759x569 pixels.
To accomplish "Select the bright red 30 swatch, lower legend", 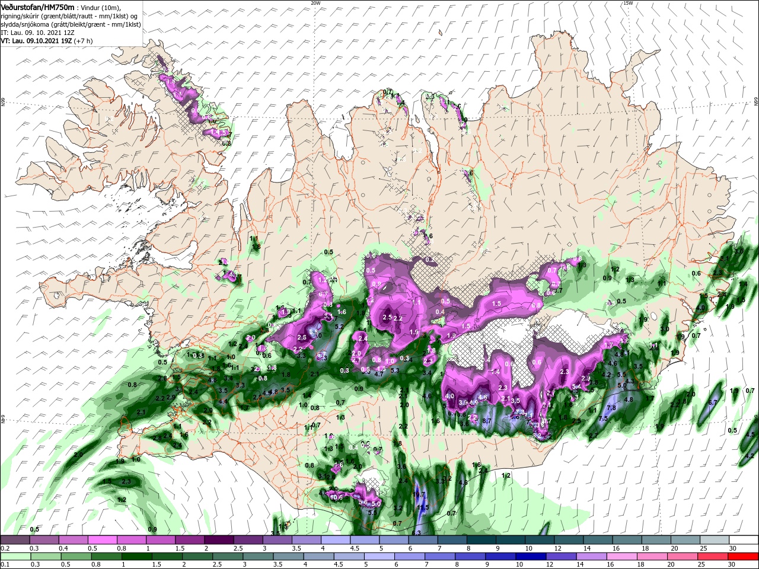I will (742, 556).
